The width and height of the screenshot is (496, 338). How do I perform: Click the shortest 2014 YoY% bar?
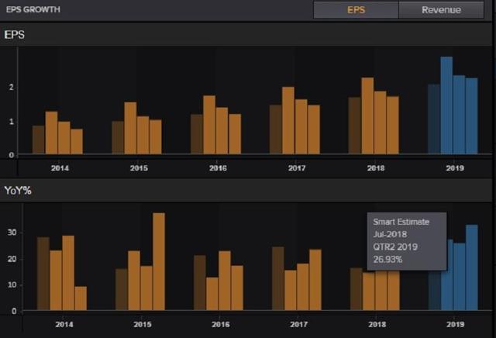[x=81, y=298]
